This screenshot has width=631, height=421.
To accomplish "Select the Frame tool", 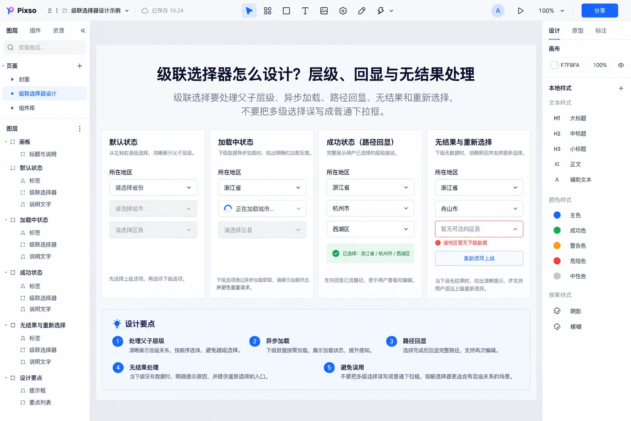I will pyautogui.click(x=286, y=11).
